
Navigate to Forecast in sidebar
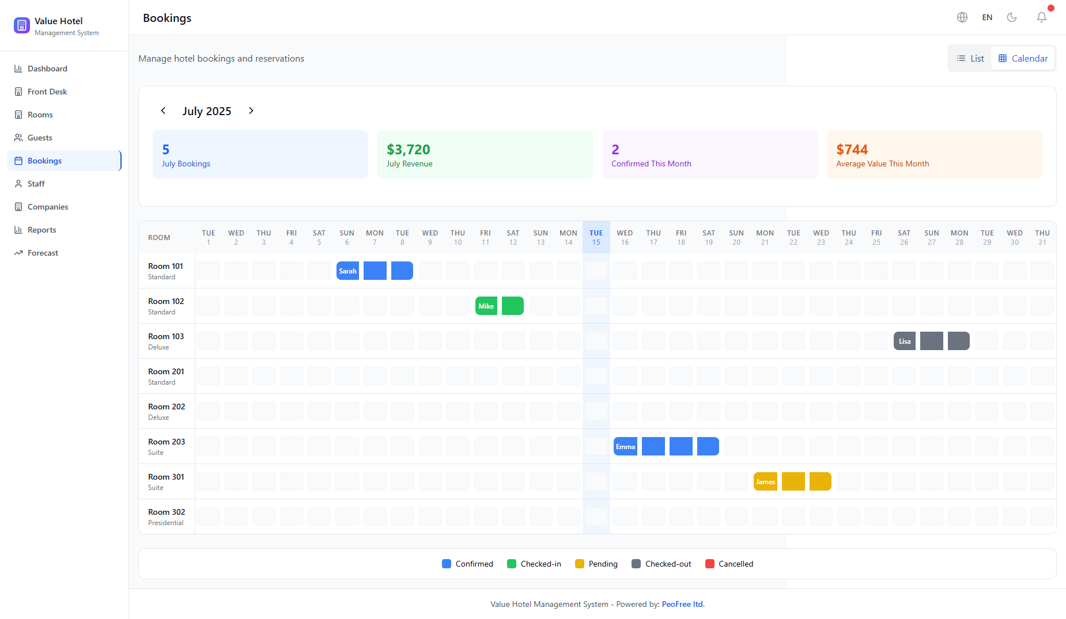pos(43,253)
